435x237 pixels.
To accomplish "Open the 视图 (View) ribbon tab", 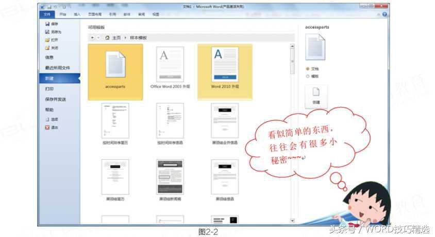I will [x=156, y=14].
